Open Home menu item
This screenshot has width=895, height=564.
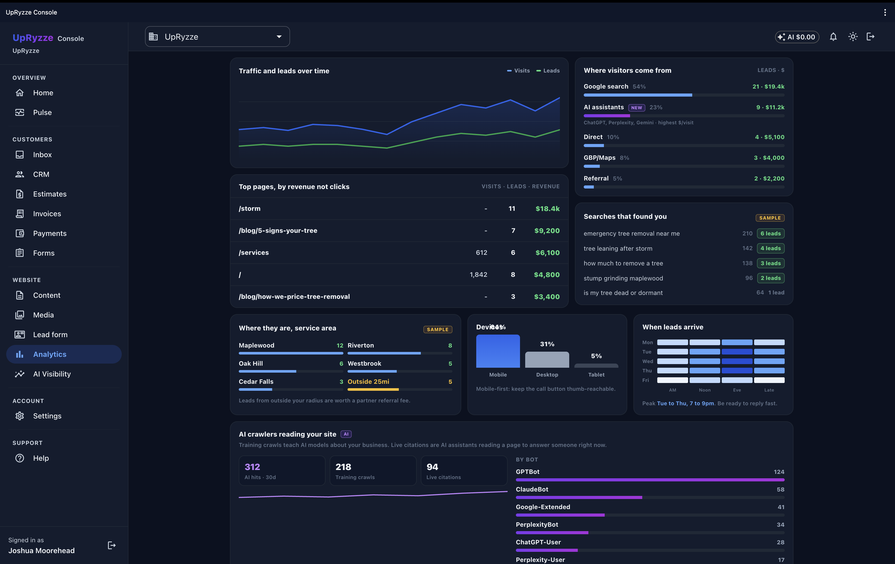click(x=64, y=93)
